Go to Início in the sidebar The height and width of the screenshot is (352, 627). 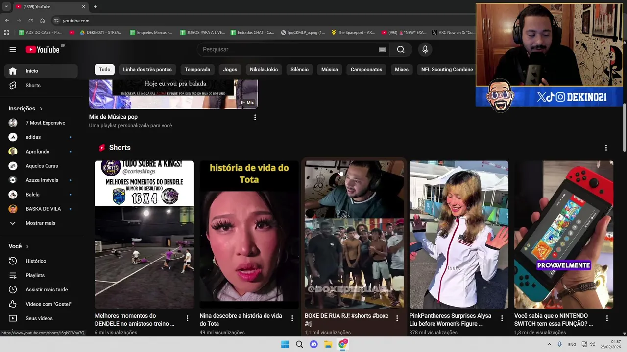pyautogui.click(x=41, y=71)
